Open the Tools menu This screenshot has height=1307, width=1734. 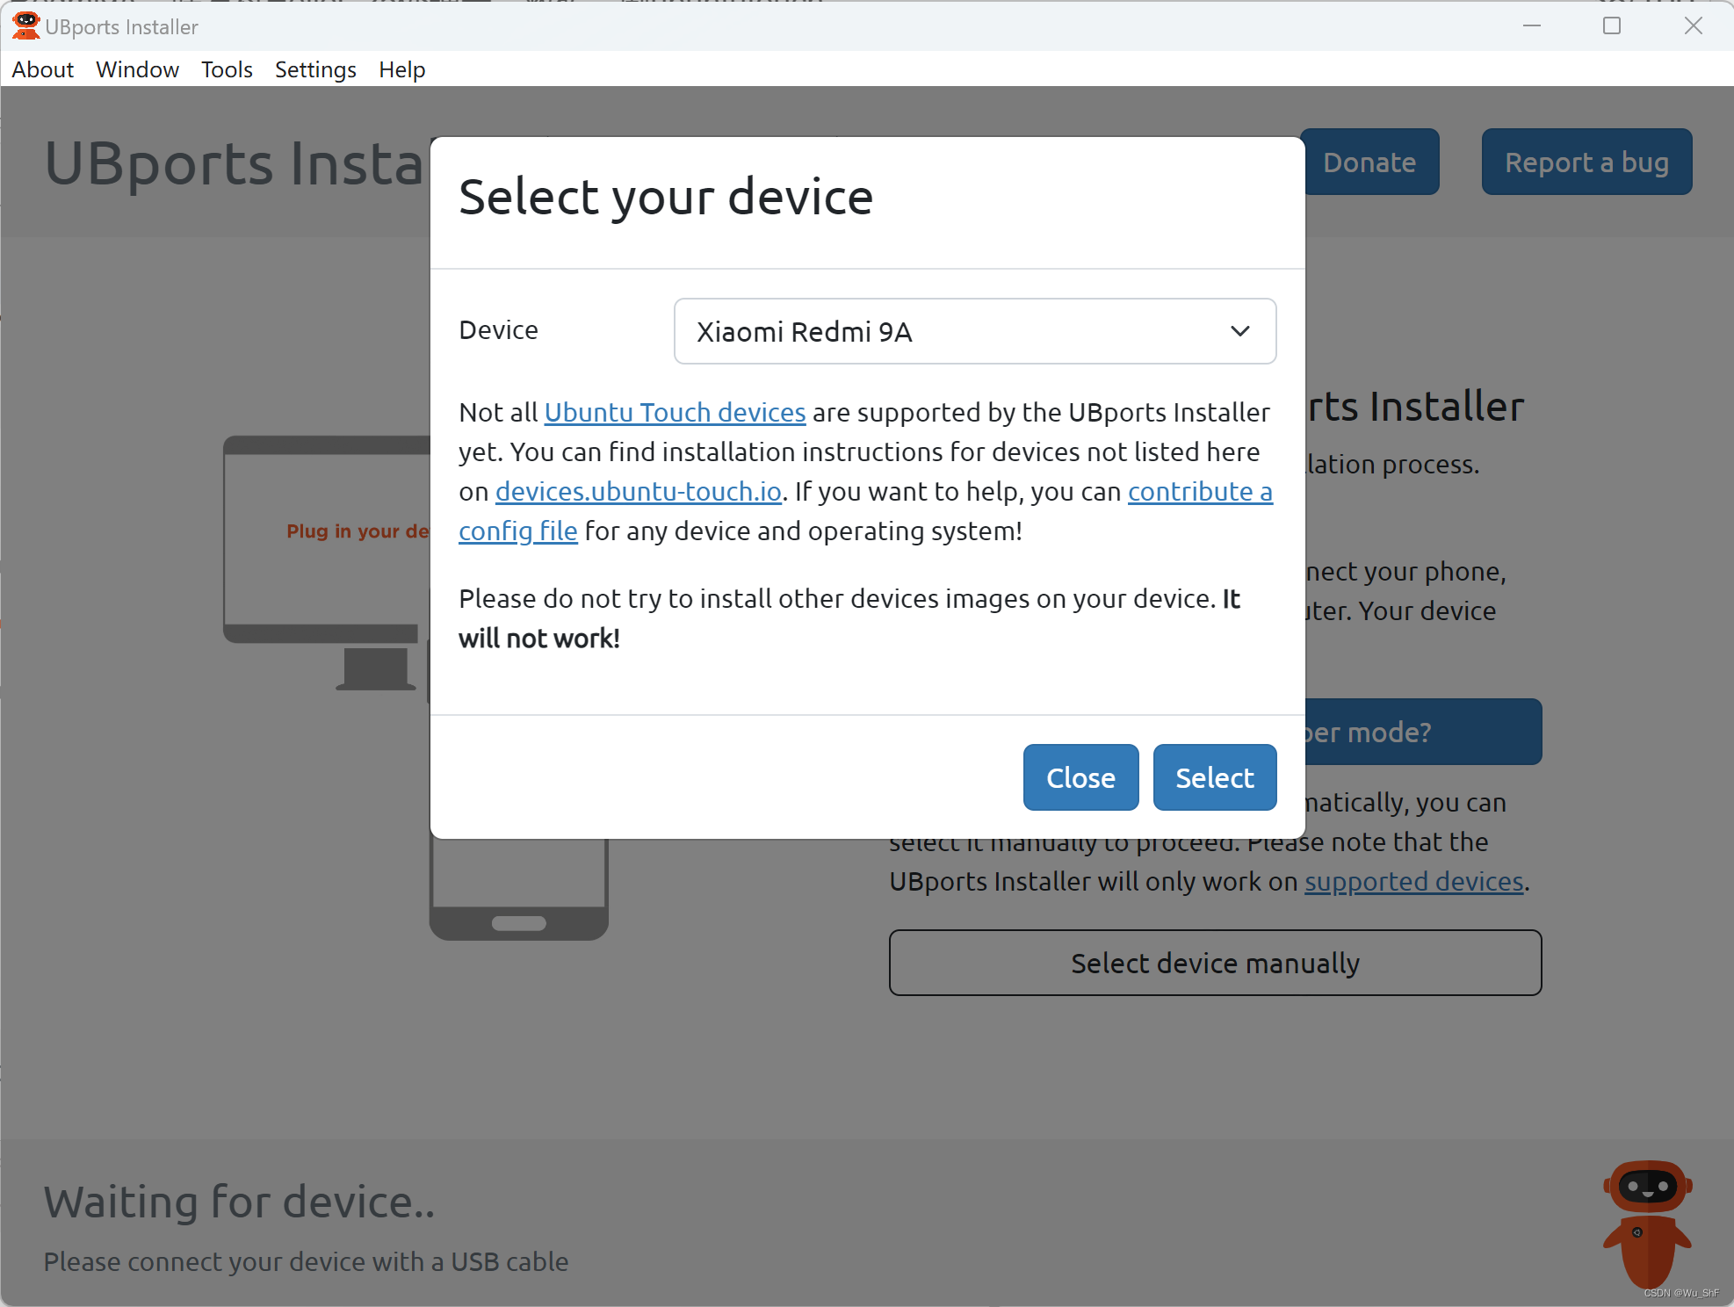pyautogui.click(x=227, y=69)
